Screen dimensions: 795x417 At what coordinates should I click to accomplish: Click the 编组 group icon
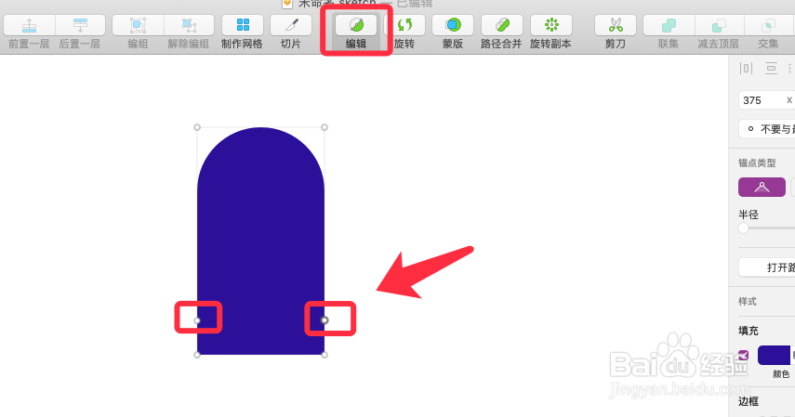138,25
